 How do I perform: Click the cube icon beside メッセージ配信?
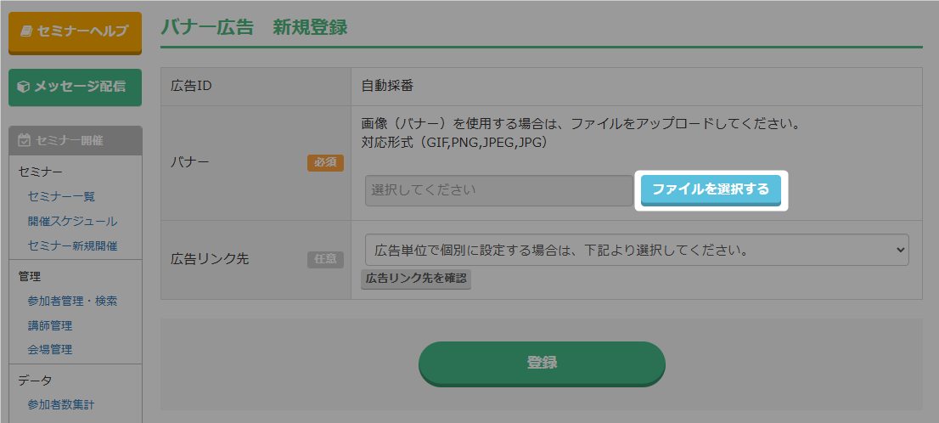(x=24, y=87)
